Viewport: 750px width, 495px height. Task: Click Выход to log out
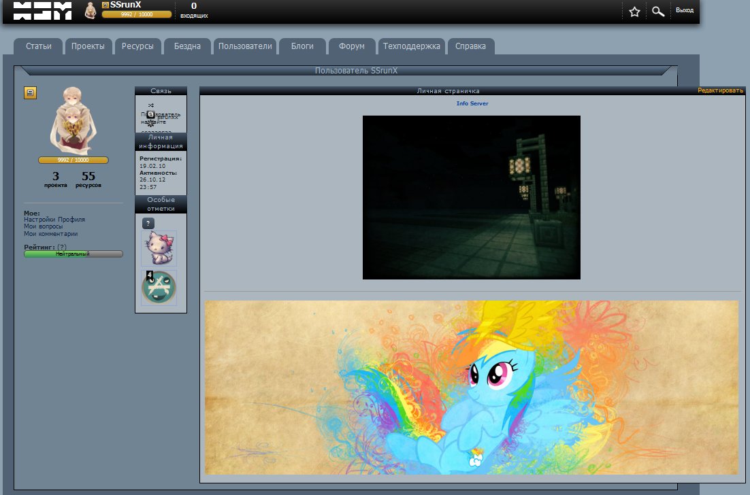pyautogui.click(x=684, y=11)
